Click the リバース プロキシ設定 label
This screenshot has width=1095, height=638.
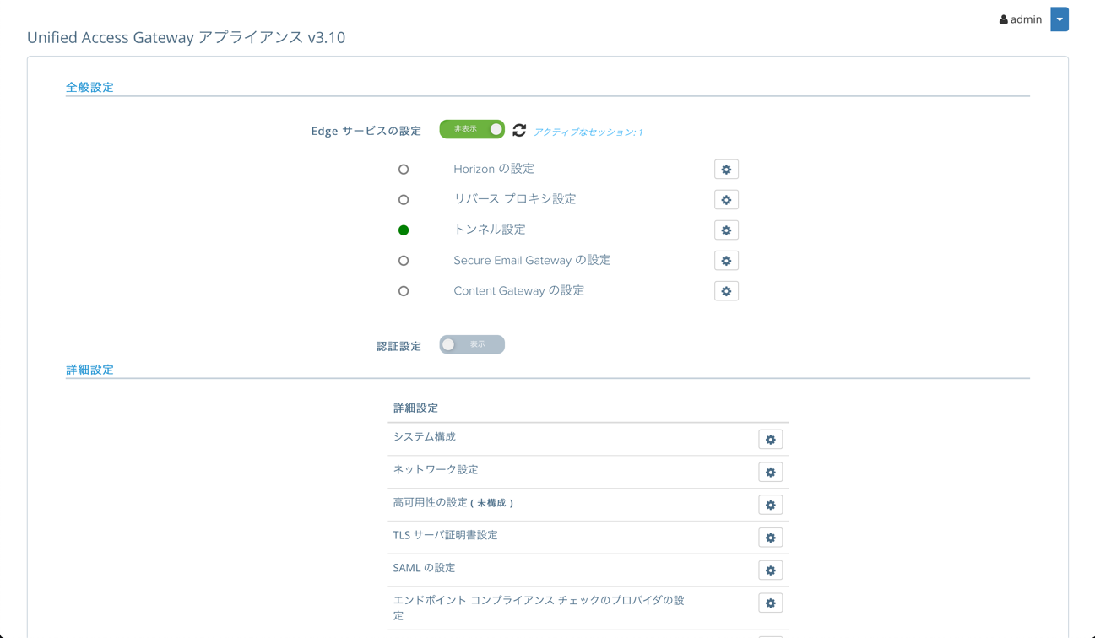515,199
